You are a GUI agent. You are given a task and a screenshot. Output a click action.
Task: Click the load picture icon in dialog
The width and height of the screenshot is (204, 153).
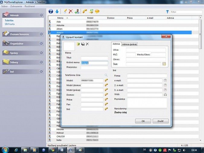78,44
